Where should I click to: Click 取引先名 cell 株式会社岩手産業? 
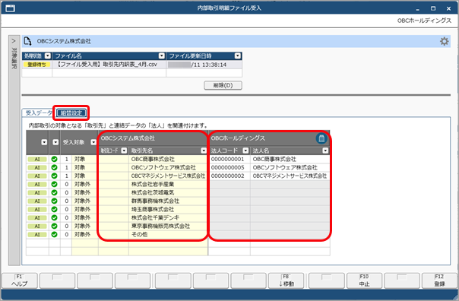coord(168,185)
